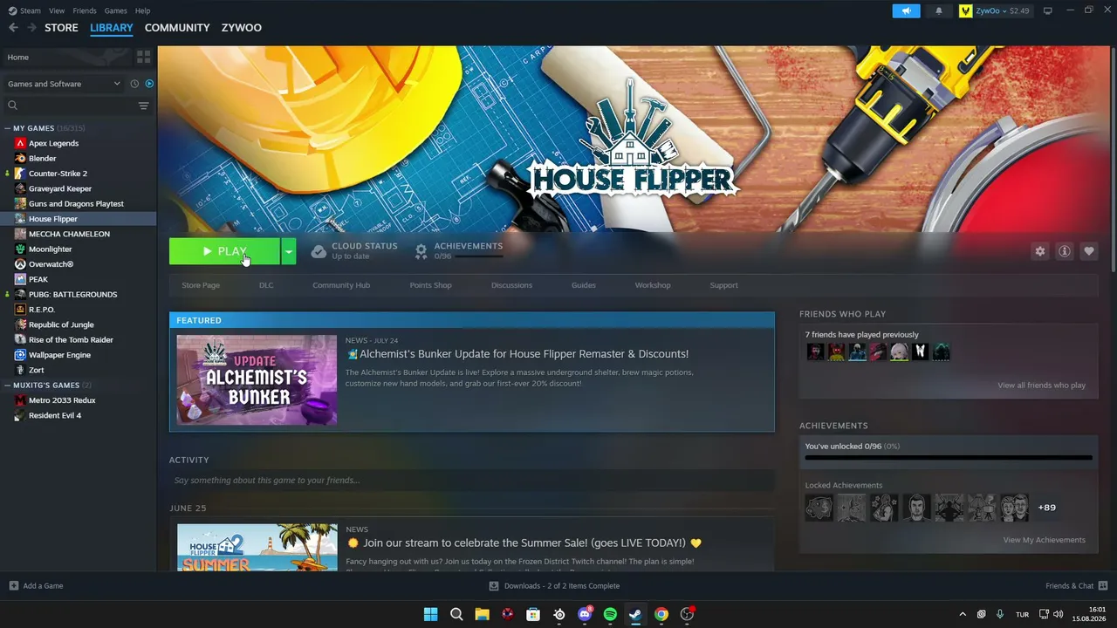Open Spotify from the taskbar
The height and width of the screenshot is (628, 1117).
point(610,614)
